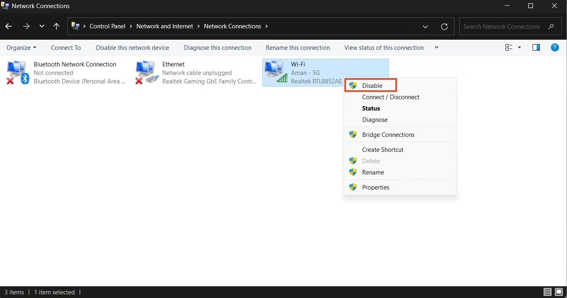Expand chevron between Control Panel and Network and Internet
This screenshot has width=567, height=298.
[131, 26]
